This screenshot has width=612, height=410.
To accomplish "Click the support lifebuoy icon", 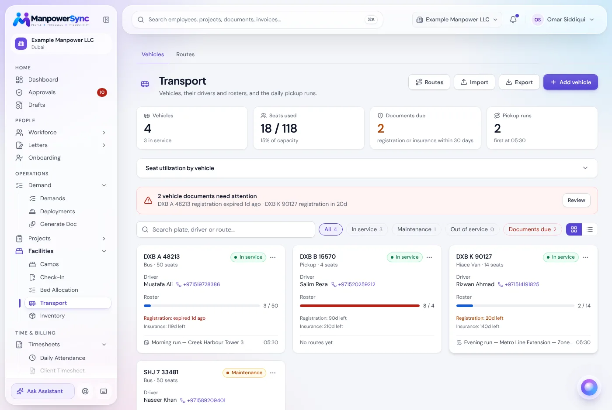I will point(85,391).
